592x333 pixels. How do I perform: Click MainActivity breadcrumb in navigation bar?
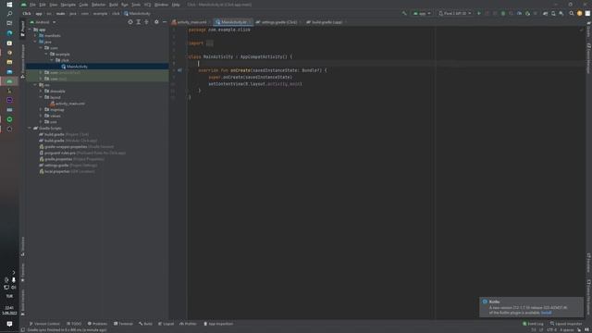pos(137,14)
